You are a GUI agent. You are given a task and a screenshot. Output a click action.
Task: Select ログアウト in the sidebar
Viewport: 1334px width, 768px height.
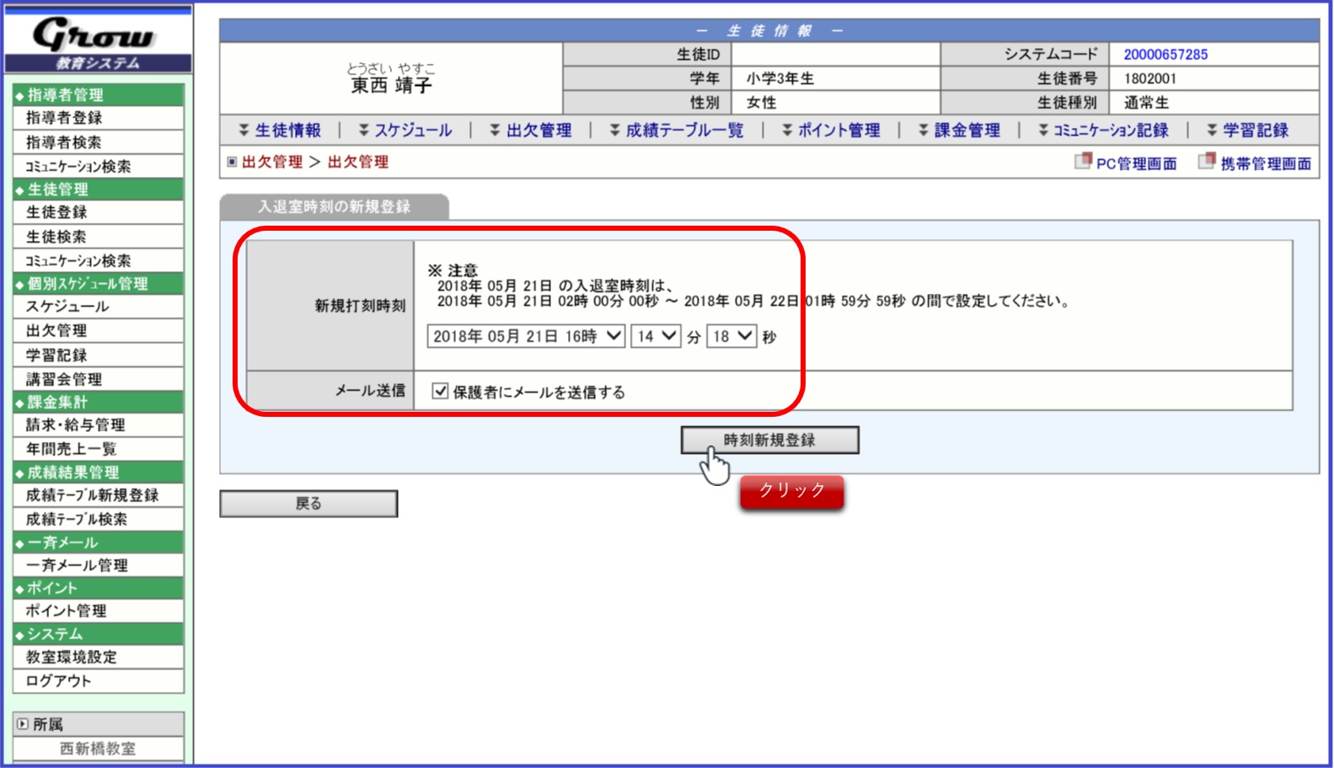click(59, 680)
